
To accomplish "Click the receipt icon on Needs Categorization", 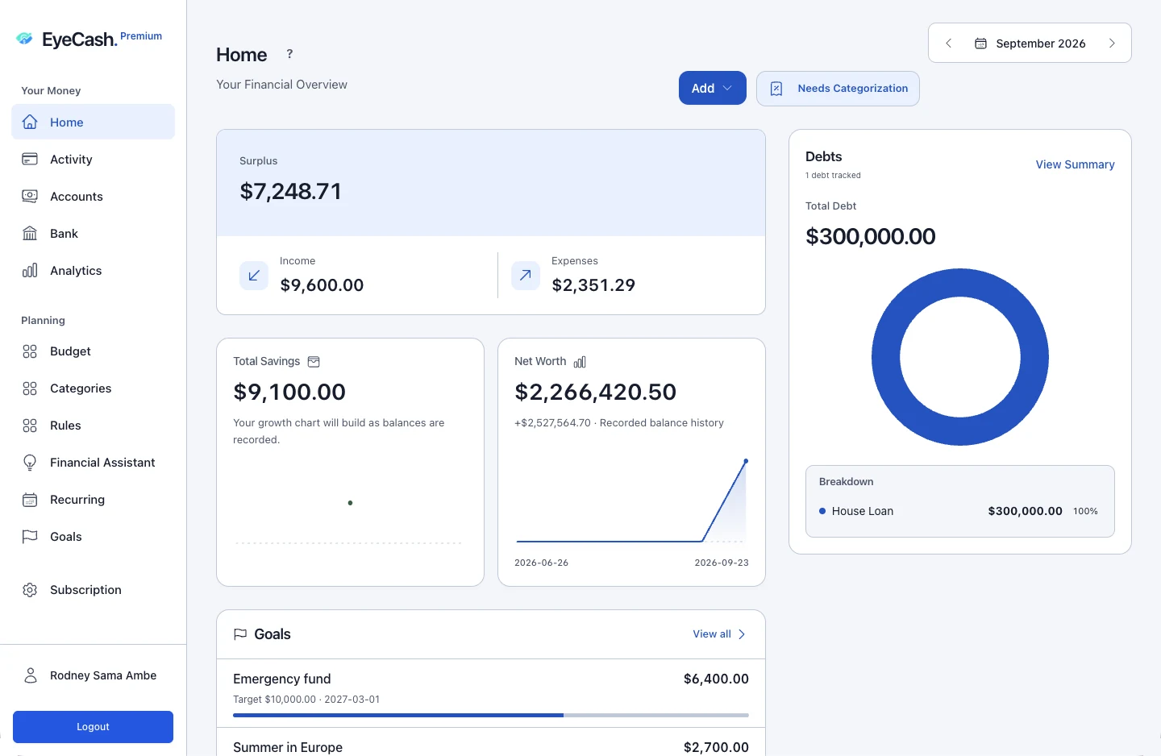I will (776, 89).
